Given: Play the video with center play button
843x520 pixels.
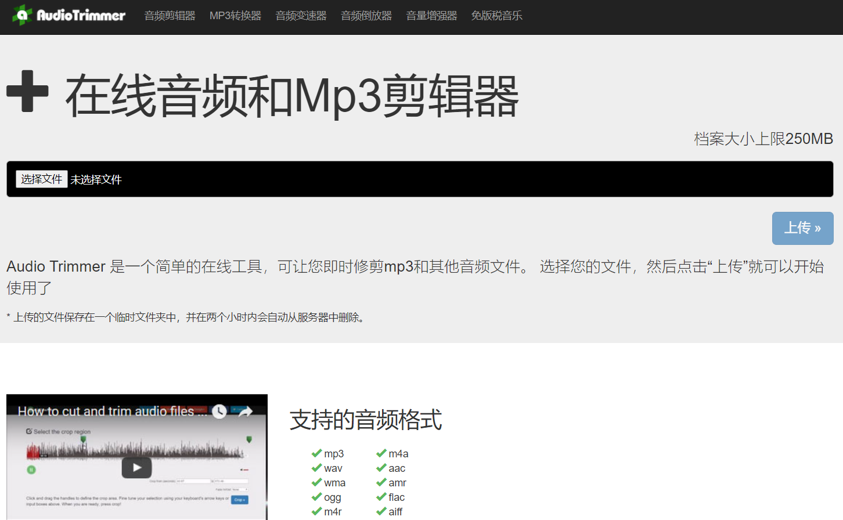Looking at the screenshot, I should pos(136,467).
